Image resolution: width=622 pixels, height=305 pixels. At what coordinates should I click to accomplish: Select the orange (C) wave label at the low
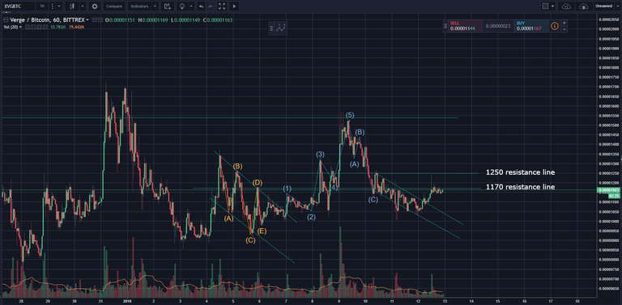coord(250,240)
